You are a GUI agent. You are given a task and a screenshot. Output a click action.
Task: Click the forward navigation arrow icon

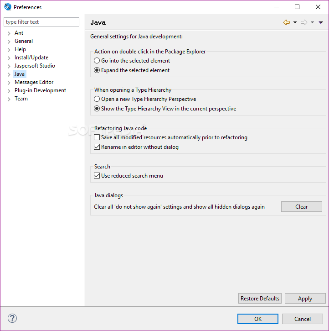[304, 22]
